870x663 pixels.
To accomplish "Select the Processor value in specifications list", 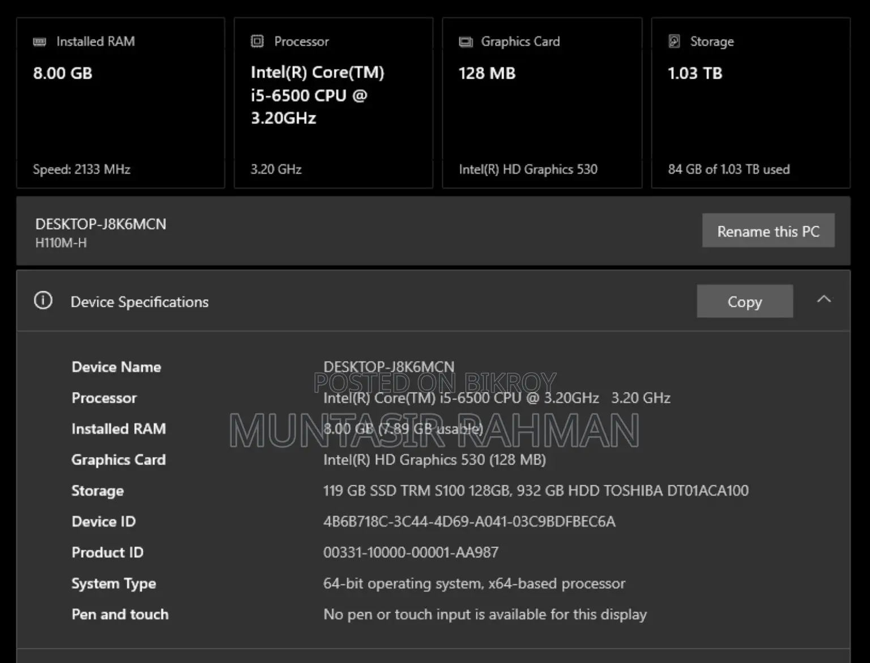I will pos(497,398).
